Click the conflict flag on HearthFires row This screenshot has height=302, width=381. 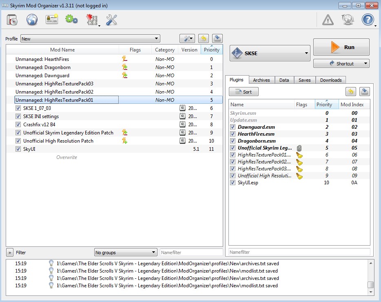click(x=124, y=59)
